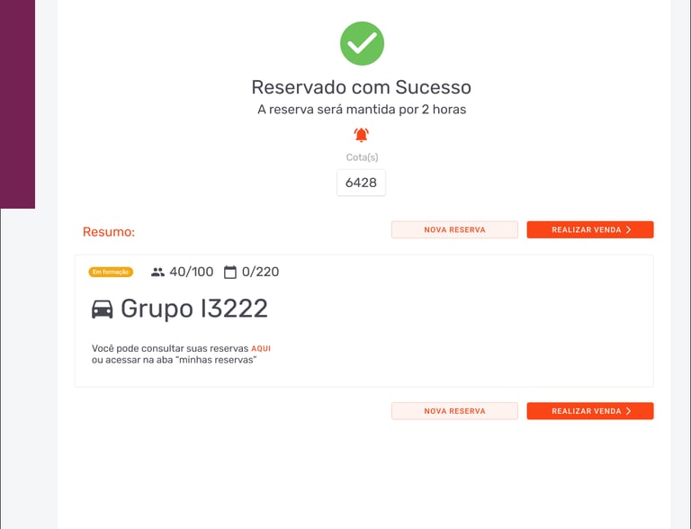Click the purple sidebar panel
The image size is (691, 529).
tap(18, 104)
